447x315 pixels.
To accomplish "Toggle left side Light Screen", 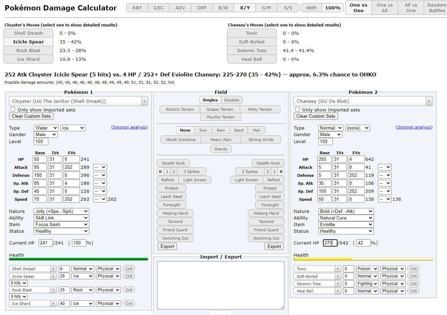I will point(195,180).
